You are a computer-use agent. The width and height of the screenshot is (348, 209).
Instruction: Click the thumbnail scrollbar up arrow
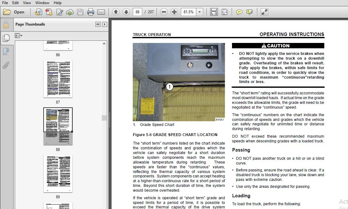tap(104, 44)
